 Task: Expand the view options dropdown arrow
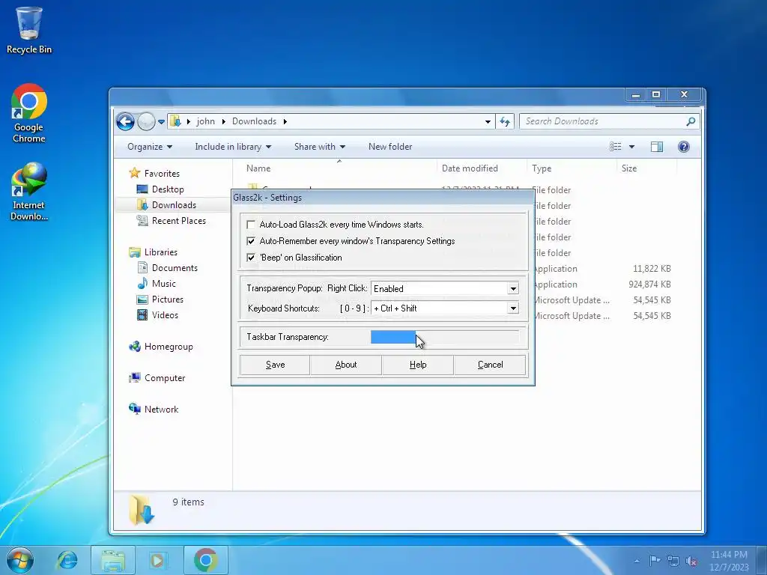(631, 147)
